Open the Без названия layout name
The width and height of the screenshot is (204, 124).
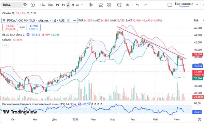click(x=184, y=4)
